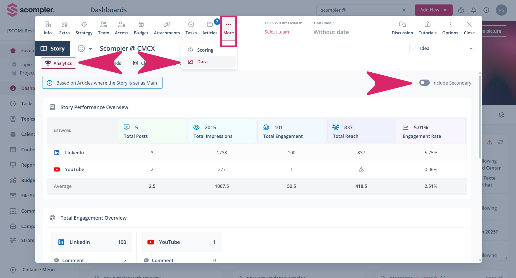Clear the scompler @ search field
This screenshot has width=516, height=278.
[x=404, y=10]
